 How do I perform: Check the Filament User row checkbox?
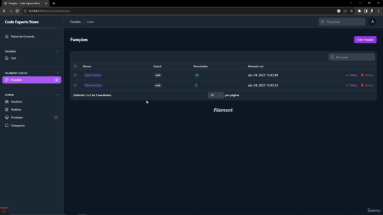tap(75, 85)
